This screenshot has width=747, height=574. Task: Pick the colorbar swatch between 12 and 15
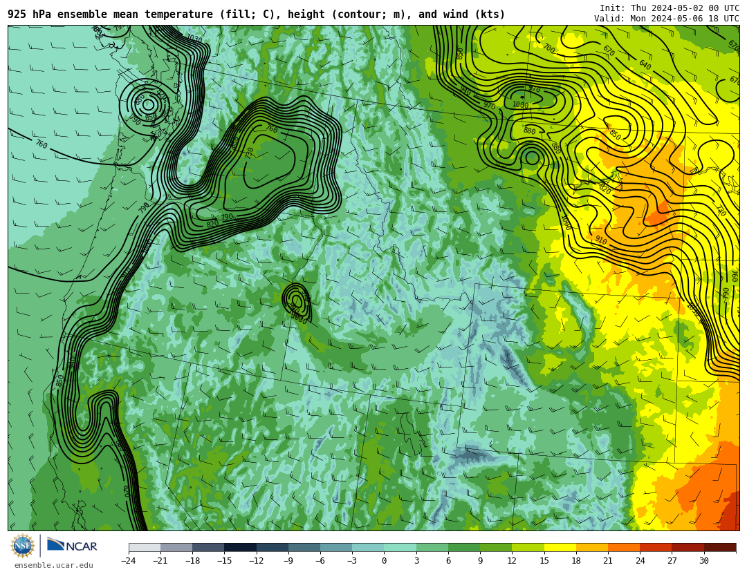point(528,547)
